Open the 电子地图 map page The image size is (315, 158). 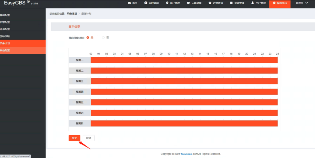pos(173,3)
